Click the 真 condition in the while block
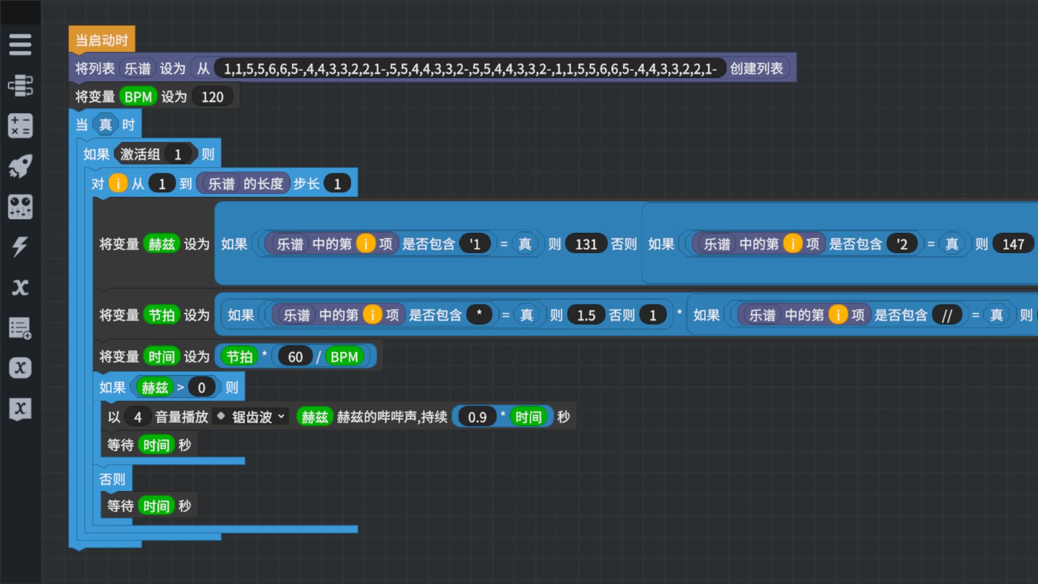This screenshot has width=1038, height=584. pos(105,125)
